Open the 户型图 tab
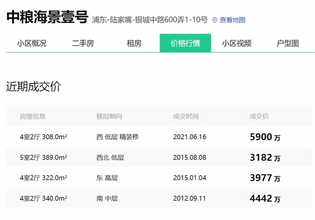Viewport: 315px width, 220px height. pyautogui.click(x=288, y=43)
